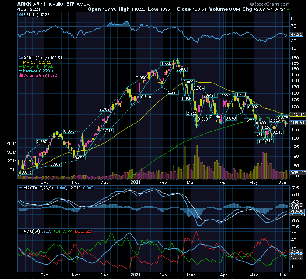The width and height of the screenshot is (306, 279).
Task: Click the 1.222 retracement label
Action: (x=223, y=96)
